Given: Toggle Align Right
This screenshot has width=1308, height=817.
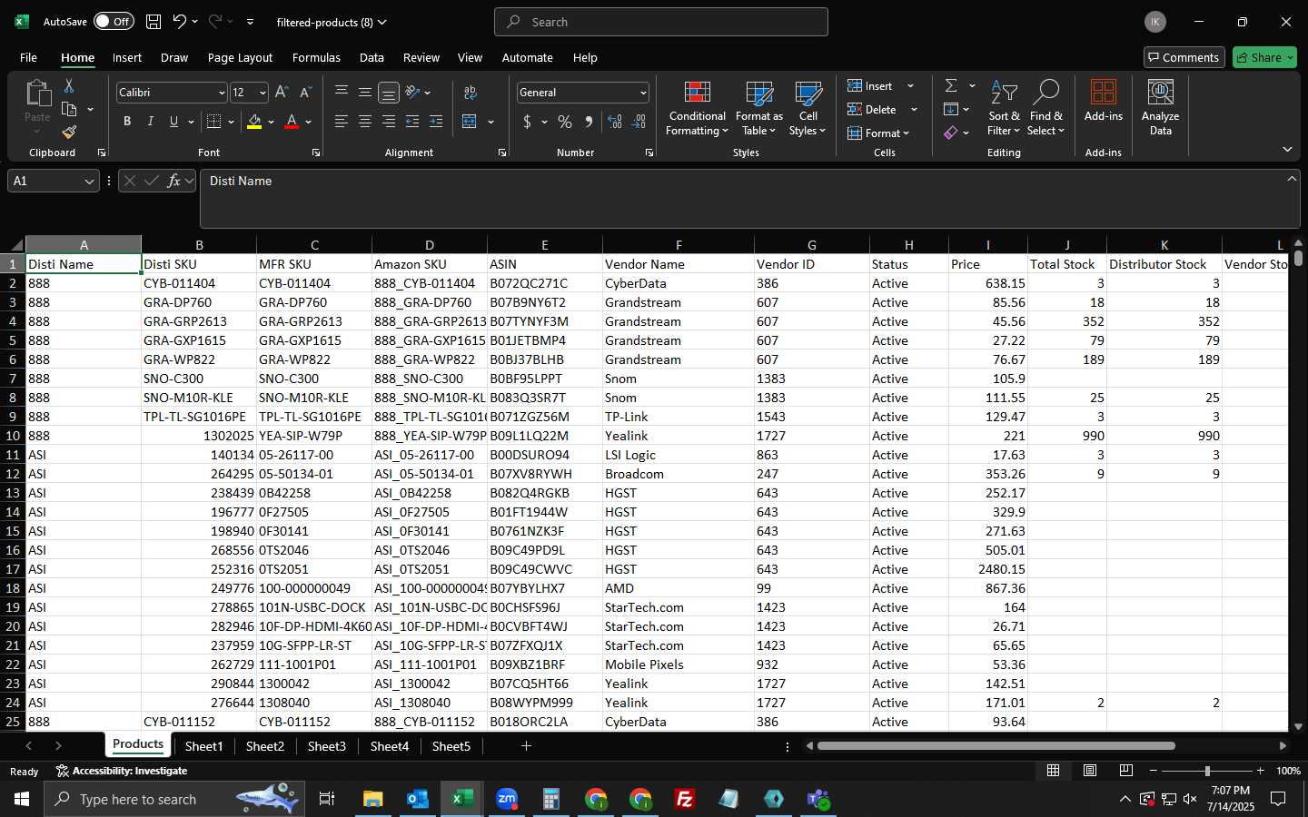Looking at the screenshot, I should pos(389,122).
